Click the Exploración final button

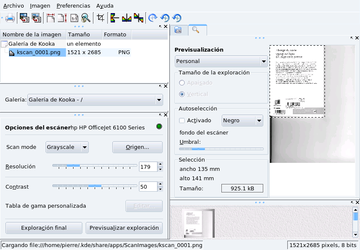pyautogui.click(x=44, y=228)
